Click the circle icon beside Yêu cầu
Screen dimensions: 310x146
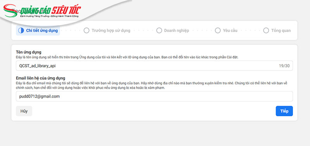point(218,31)
